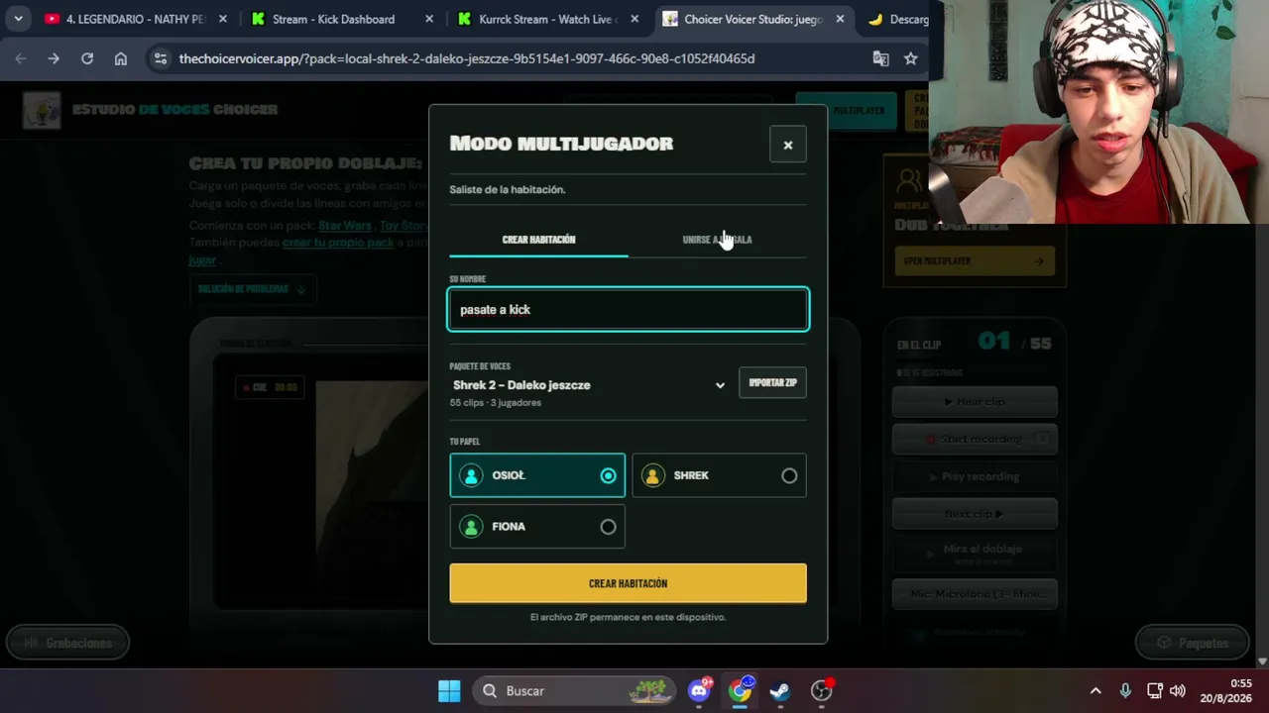1269x713 pixels.
Task: Switch to the LEGENDARIO - NATHY YouTube tab
Action: coord(136,19)
